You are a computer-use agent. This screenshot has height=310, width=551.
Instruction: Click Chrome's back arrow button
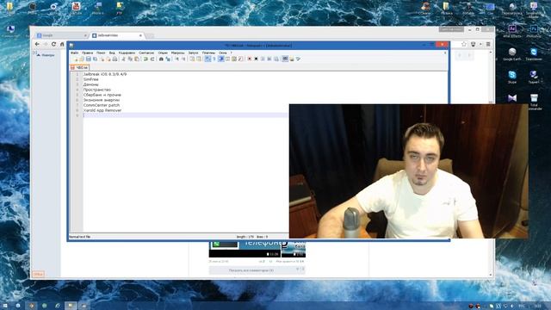(37, 44)
